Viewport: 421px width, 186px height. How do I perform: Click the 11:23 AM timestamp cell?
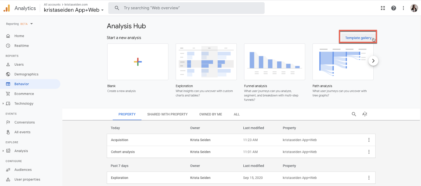coord(250,140)
